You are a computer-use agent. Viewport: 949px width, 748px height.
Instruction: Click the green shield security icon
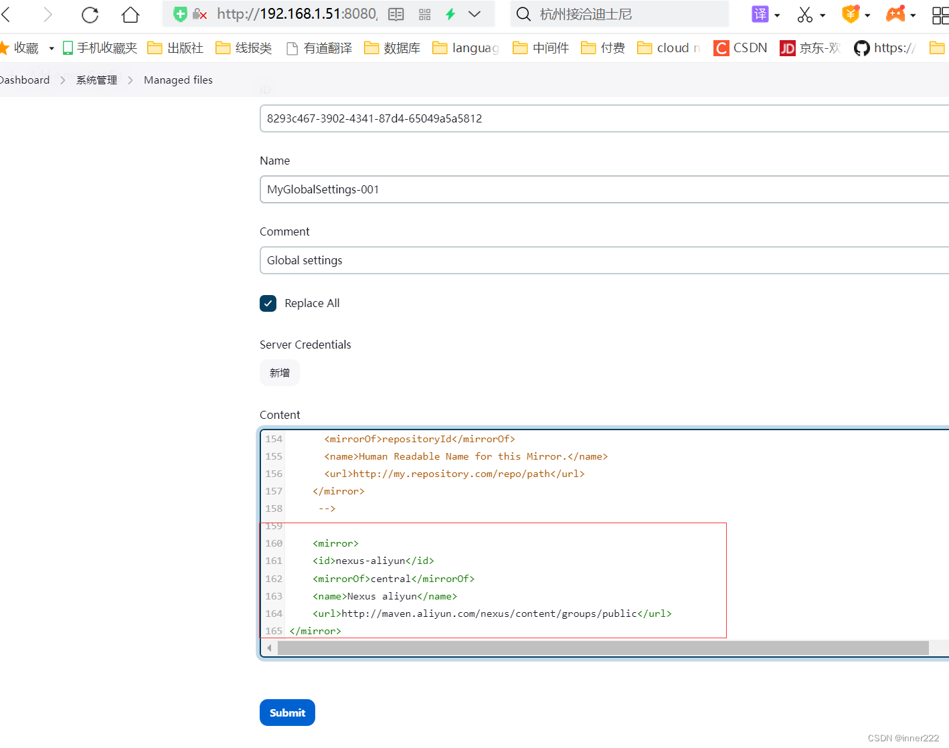pos(179,14)
